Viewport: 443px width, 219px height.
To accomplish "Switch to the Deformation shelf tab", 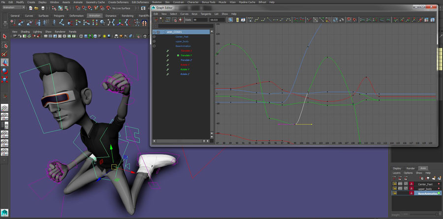I will pos(76,16).
